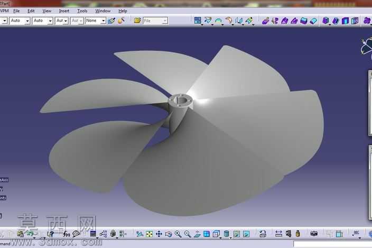
Task: Click the Fit All In icon
Action: 149,234
